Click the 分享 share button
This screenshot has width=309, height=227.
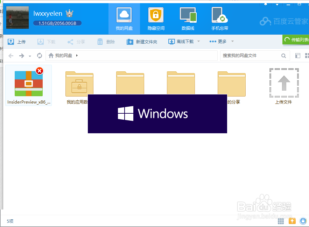pyautogui.click(x=76, y=42)
